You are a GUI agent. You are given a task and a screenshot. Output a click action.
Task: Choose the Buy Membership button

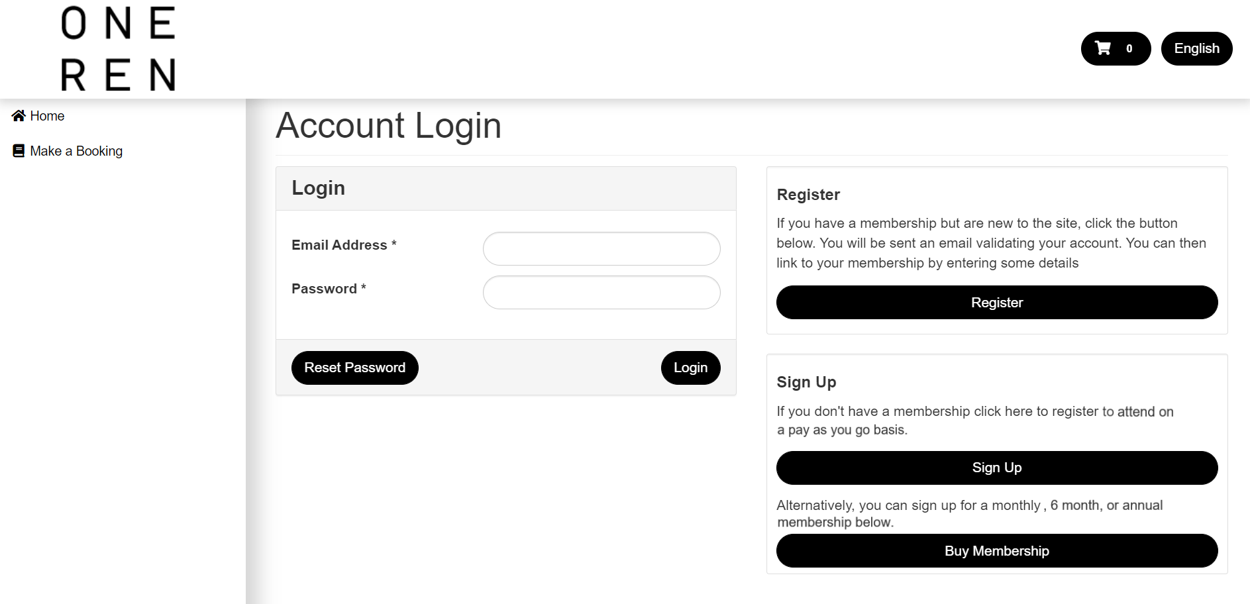pyautogui.click(x=996, y=551)
